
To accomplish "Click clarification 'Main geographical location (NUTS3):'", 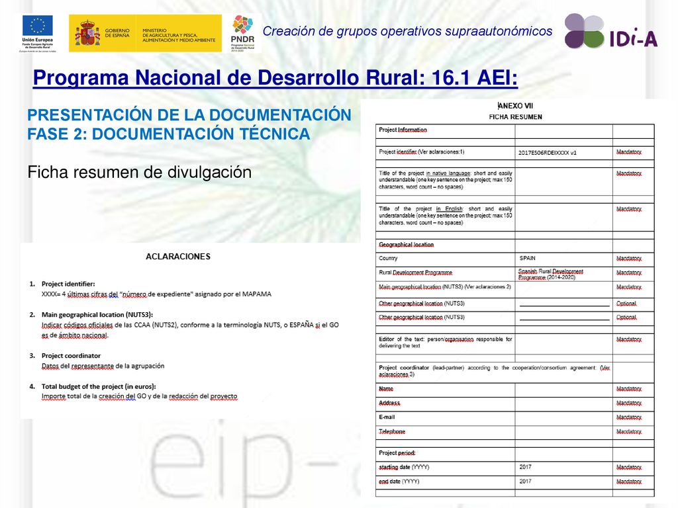I will (x=97, y=314).
